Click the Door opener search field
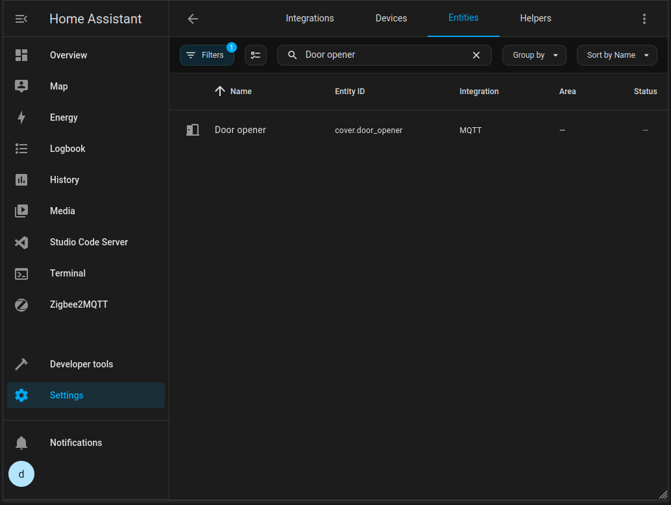 [x=384, y=55]
